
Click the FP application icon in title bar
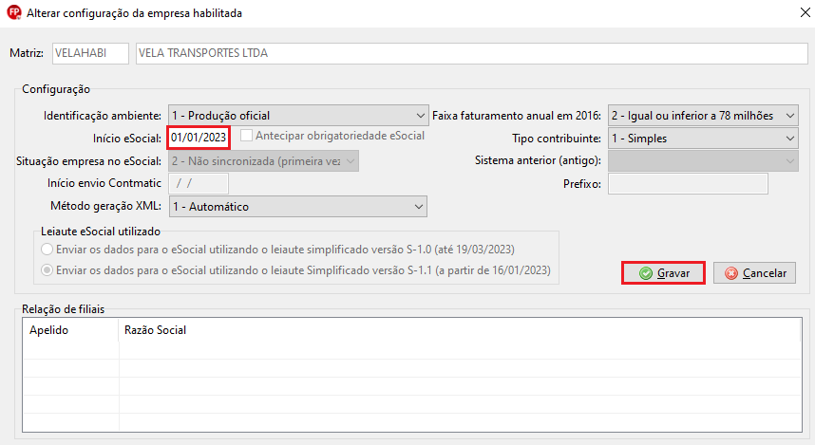[x=12, y=13]
